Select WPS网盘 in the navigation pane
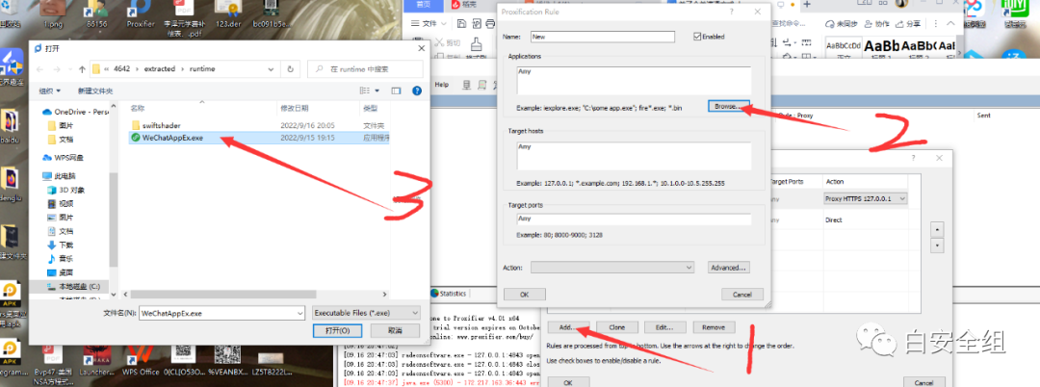Image resolution: width=1040 pixels, height=387 pixels. [x=64, y=158]
